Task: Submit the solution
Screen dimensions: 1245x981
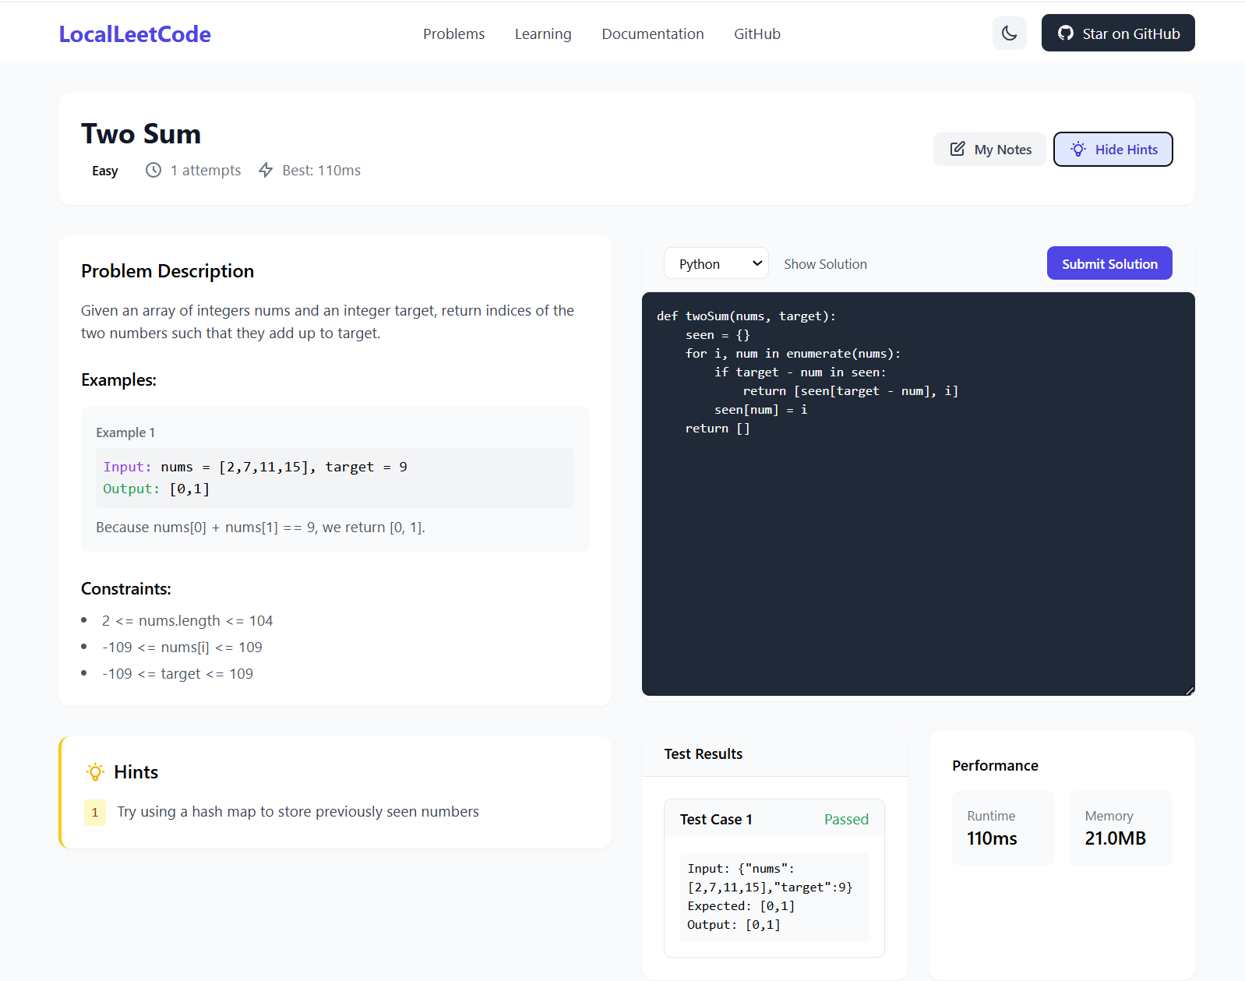Action: pyautogui.click(x=1109, y=263)
